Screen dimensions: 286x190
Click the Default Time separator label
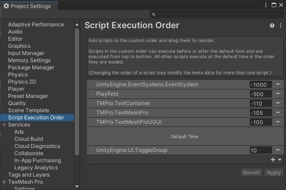click(184, 136)
